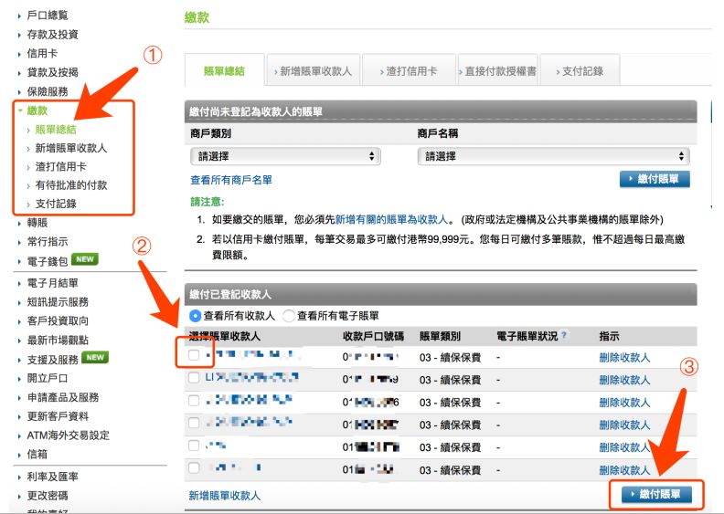Open the 商戶類別 dropdown
This screenshot has width=724, height=514.
point(285,156)
